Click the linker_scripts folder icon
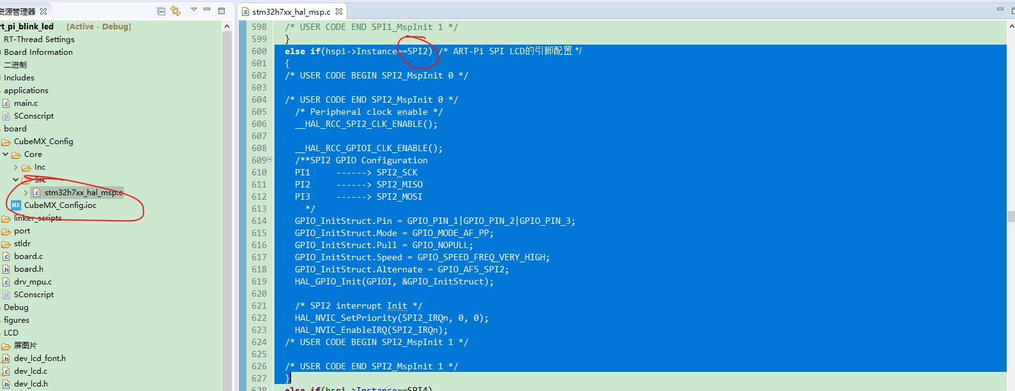 point(6,218)
